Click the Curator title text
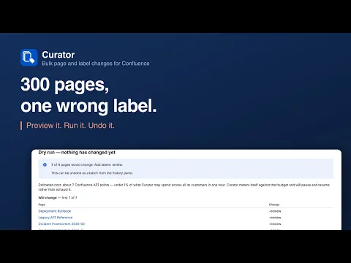Viewport: 351px width, 263px height. [58, 55]
